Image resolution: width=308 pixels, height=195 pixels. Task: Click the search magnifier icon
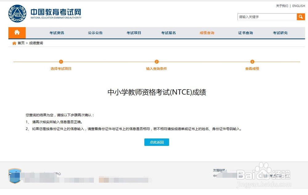301,17
